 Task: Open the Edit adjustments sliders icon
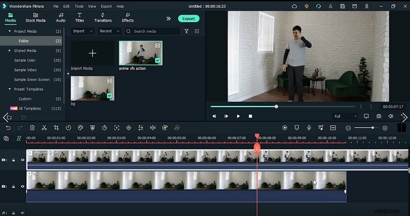tap(140, 128)
